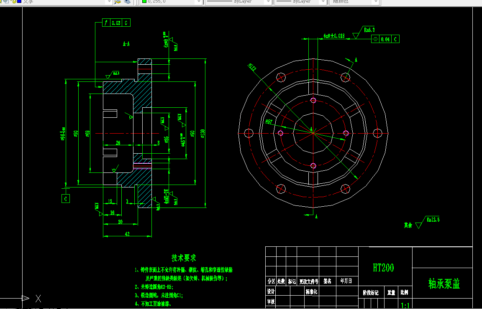Select the 1:1 scale value
The image size is (482, 309).
[x=405, y=305]
